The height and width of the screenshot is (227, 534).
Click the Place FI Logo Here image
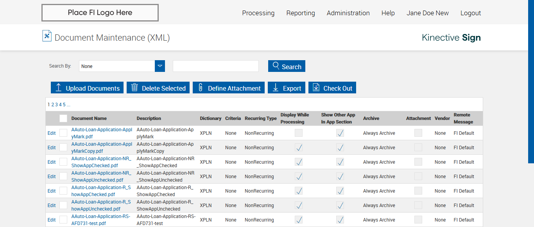[100, 13]
